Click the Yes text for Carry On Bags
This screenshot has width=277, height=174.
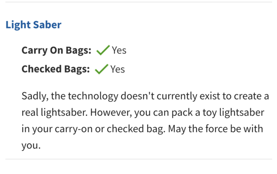tap(119, 50)
